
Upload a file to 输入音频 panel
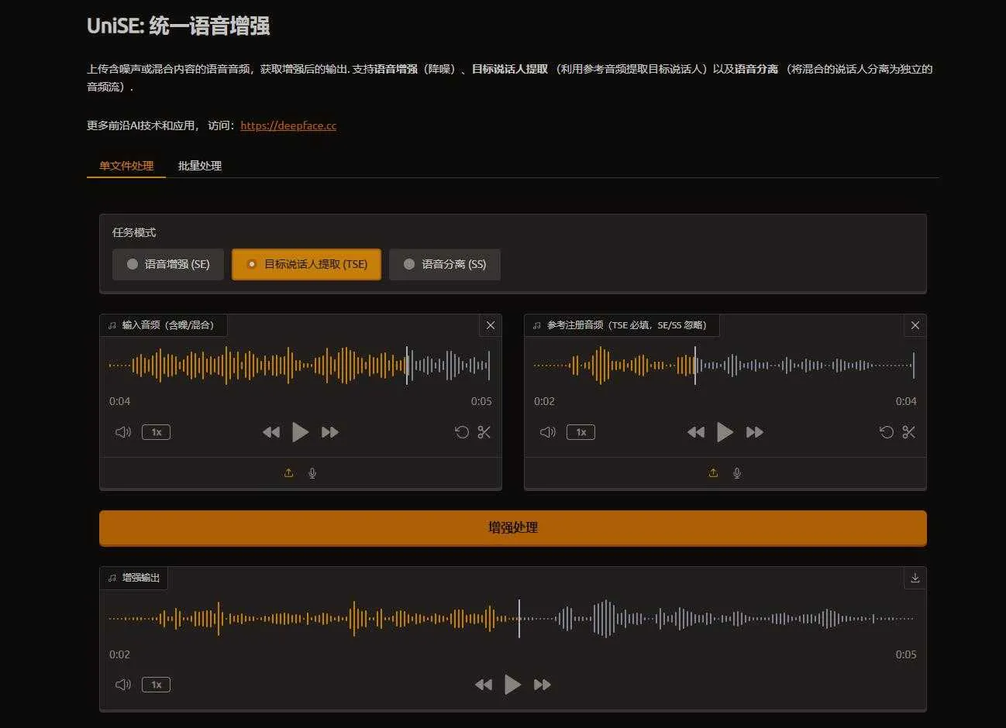289,473
